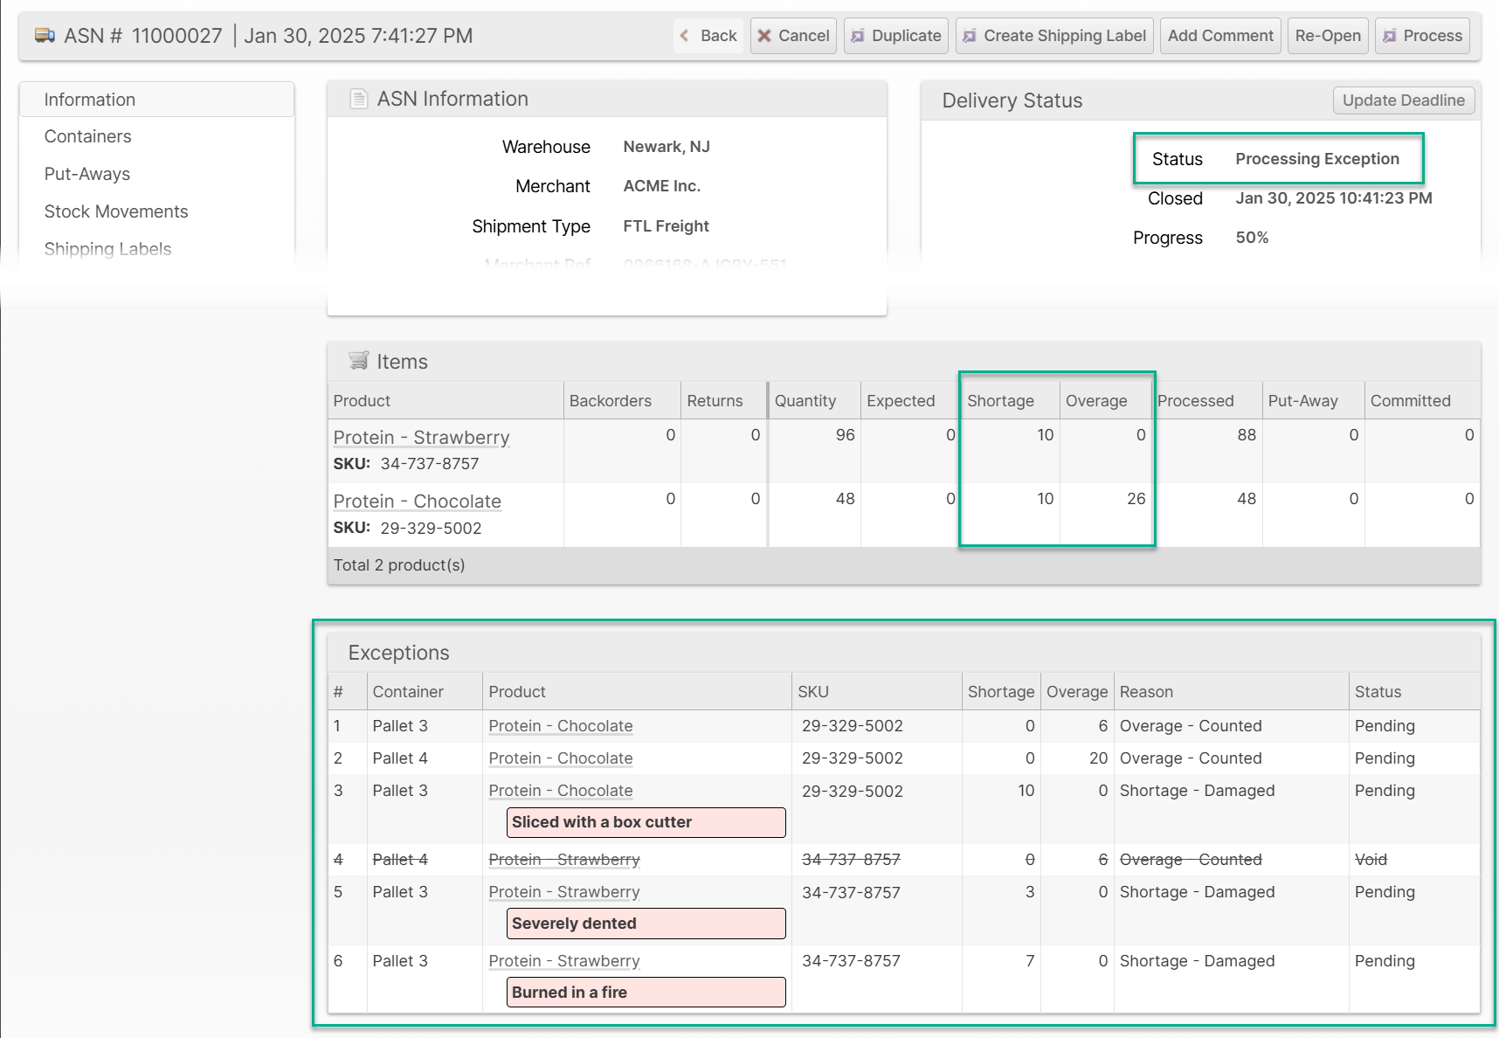Click the Duplicate button icon
Image resolution: width=1499 pixels, height=1038 pixels.
pos(858,36)
